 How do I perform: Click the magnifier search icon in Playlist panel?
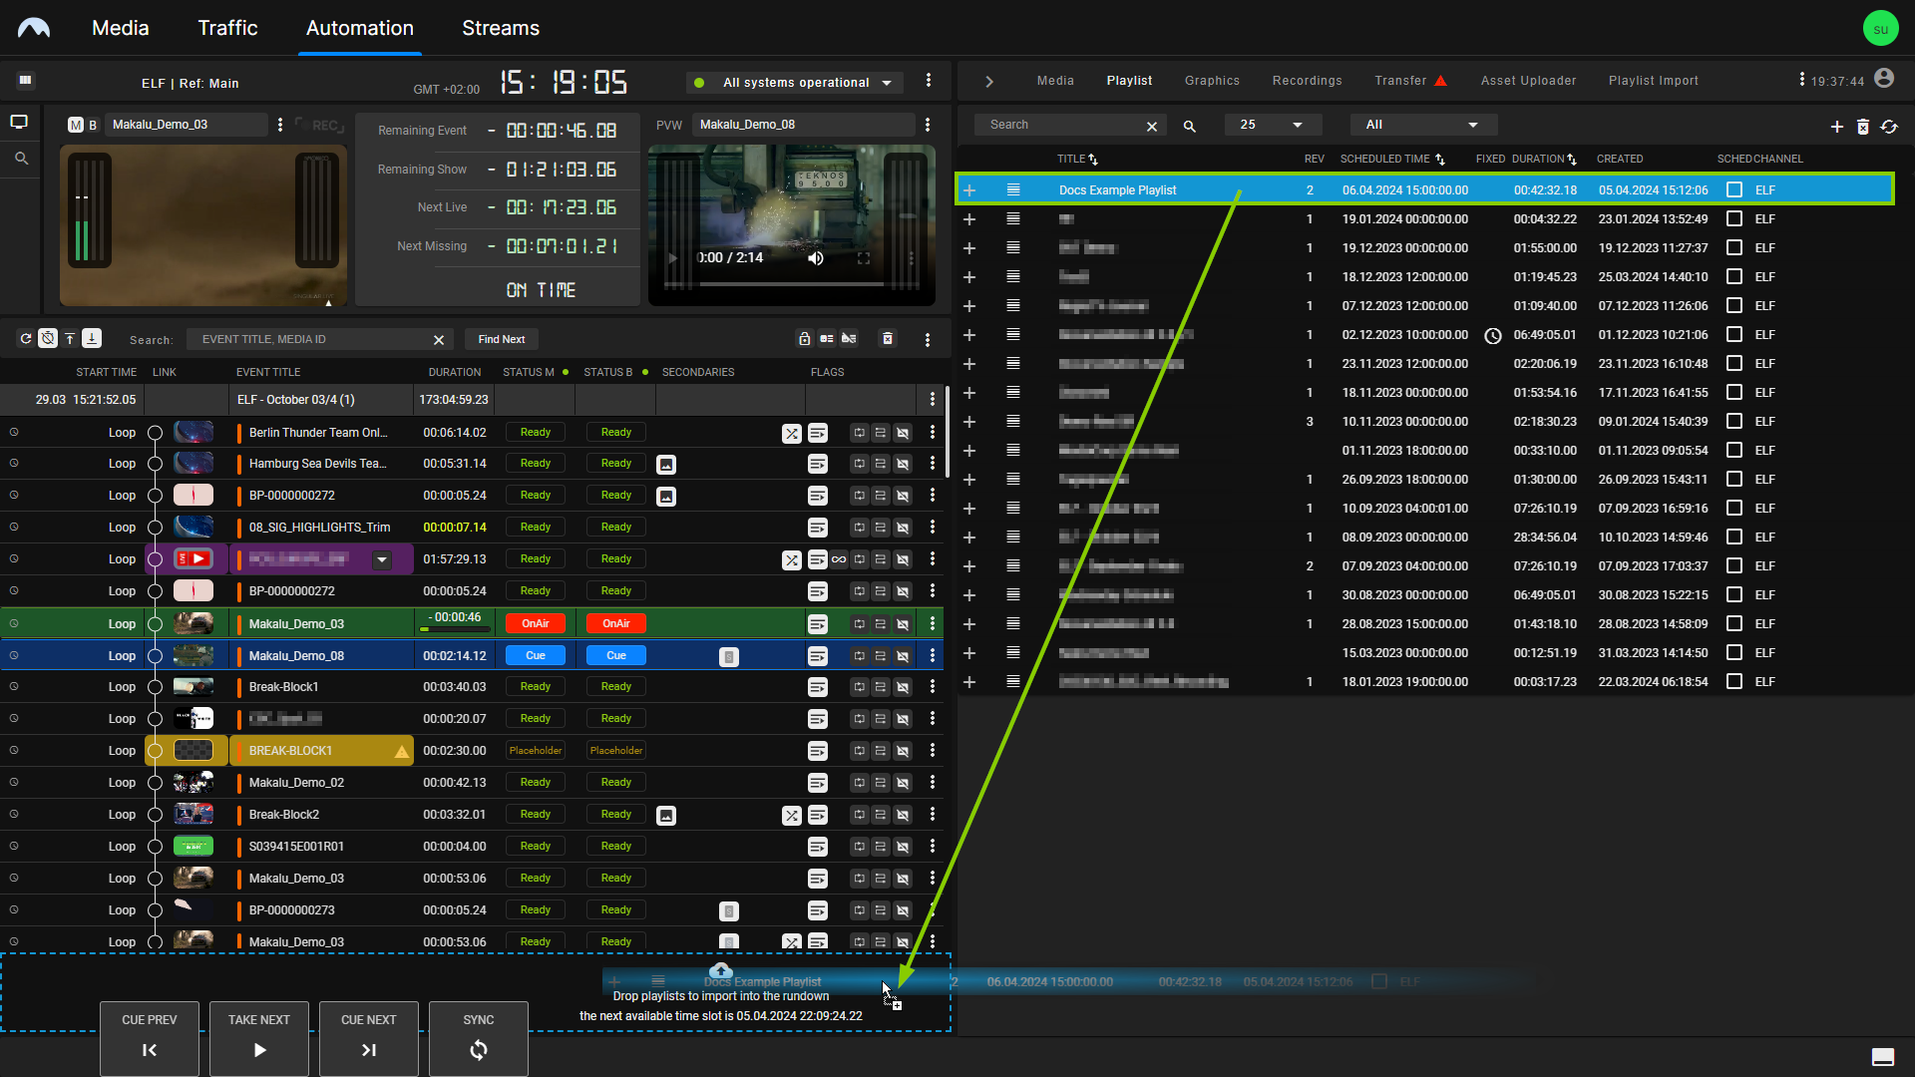[1189, 126]
